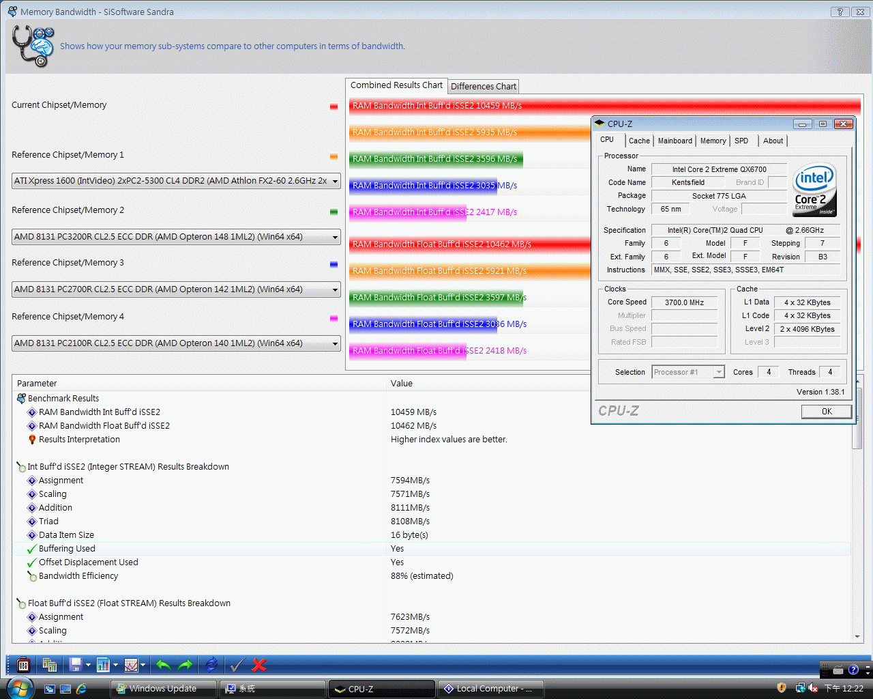Open Processor #1 selection dropdown in CPU-Z
Viewport: 873px width, 699px height.
(688, 372)
